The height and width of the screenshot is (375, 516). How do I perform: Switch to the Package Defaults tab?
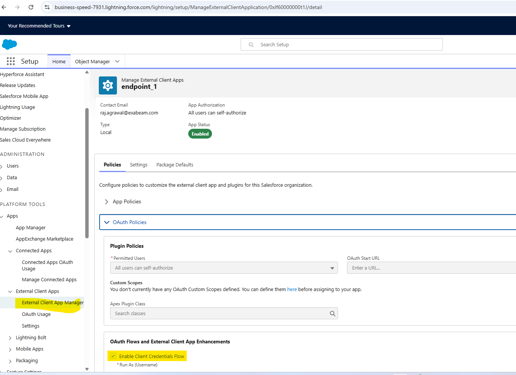[x=175, y=165]
